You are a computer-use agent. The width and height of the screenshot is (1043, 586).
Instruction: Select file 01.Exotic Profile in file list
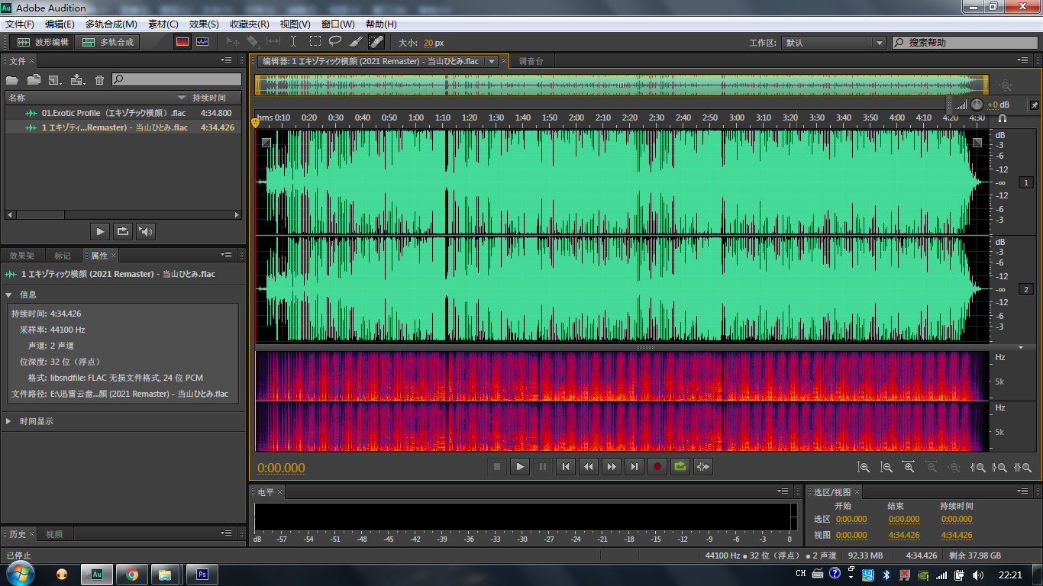pyautogui.click(x=122, y=113)
